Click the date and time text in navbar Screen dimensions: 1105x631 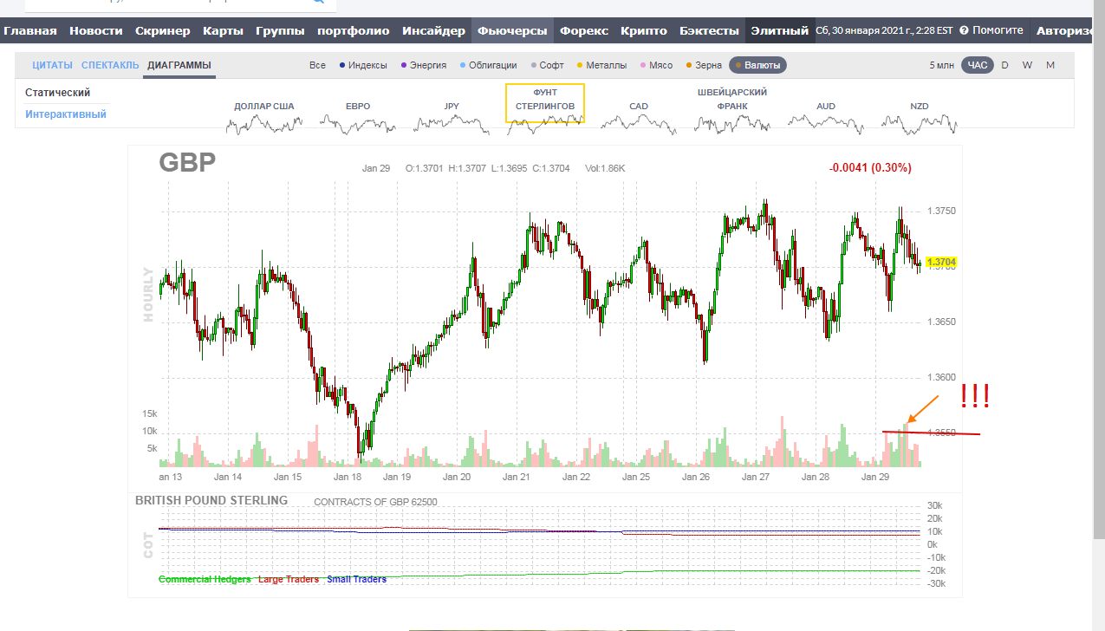point(884,30)
